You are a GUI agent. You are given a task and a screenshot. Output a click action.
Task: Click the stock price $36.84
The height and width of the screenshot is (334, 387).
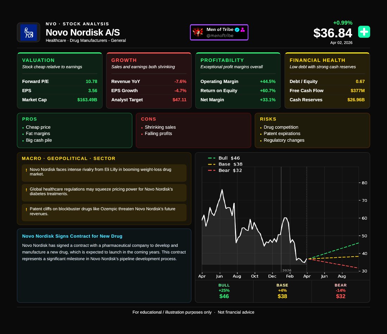click(333, 33)
